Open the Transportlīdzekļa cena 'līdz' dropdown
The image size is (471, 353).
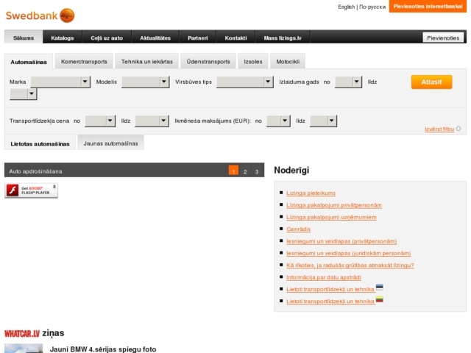pos(152,121)
